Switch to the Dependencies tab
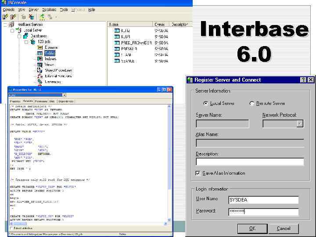Image resolution: width=316 pixels, height=237 pixels. [66, 101]
